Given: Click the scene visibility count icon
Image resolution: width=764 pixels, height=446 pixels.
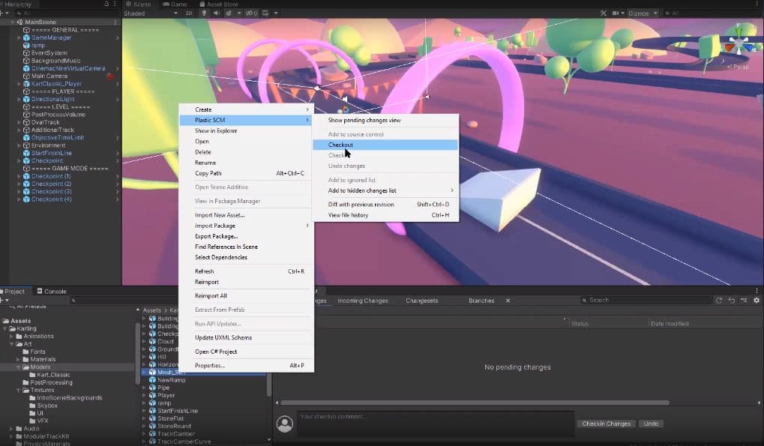Looking at the screenshot, I should [x=250, y=13].
